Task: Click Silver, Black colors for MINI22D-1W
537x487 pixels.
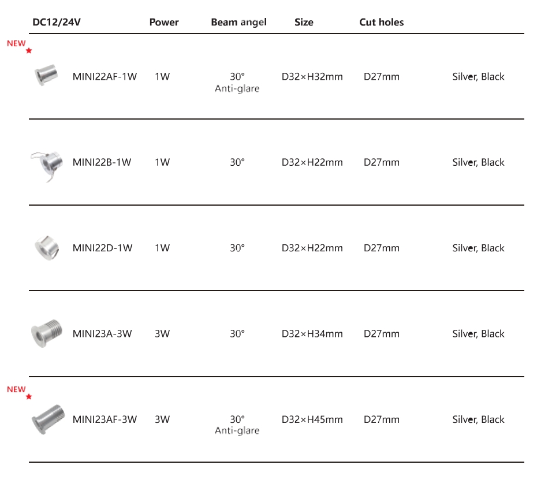Action: coord(478,248)
